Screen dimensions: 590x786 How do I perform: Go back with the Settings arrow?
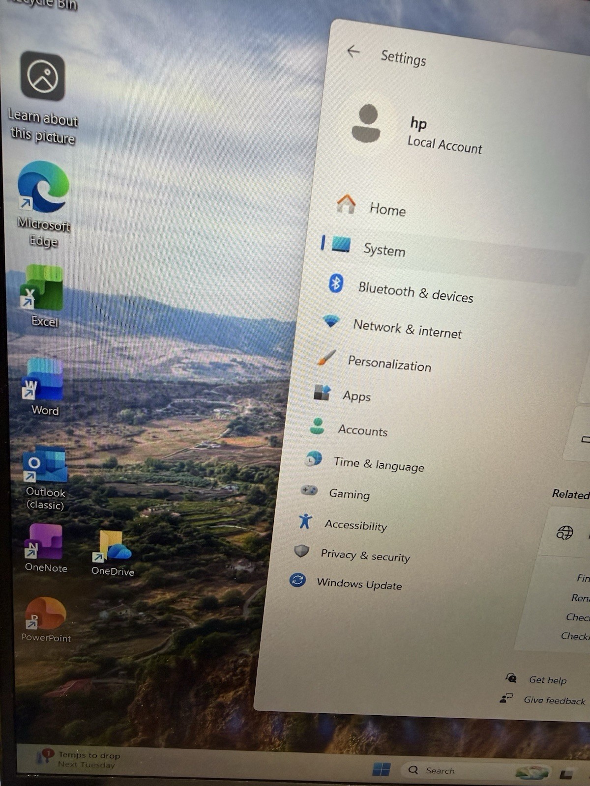pos(353,51)
